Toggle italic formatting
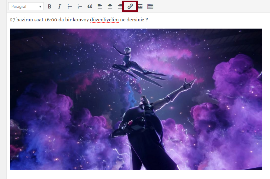The width and height of the screenshot is (270, 179). click(60, 7)
